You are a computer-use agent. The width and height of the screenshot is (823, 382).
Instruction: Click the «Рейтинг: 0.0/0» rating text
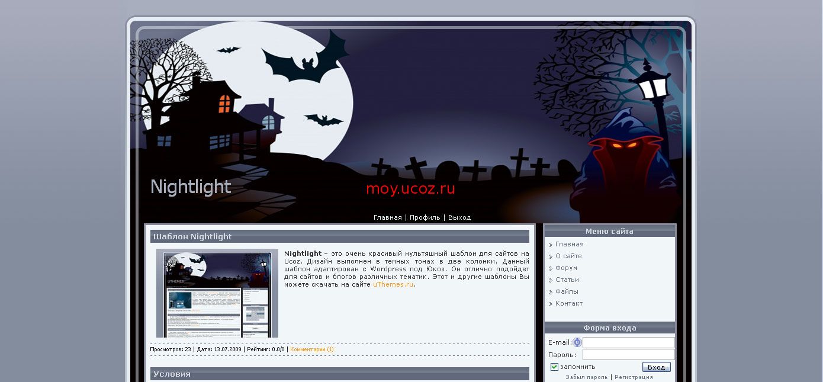tap(266, 349)
